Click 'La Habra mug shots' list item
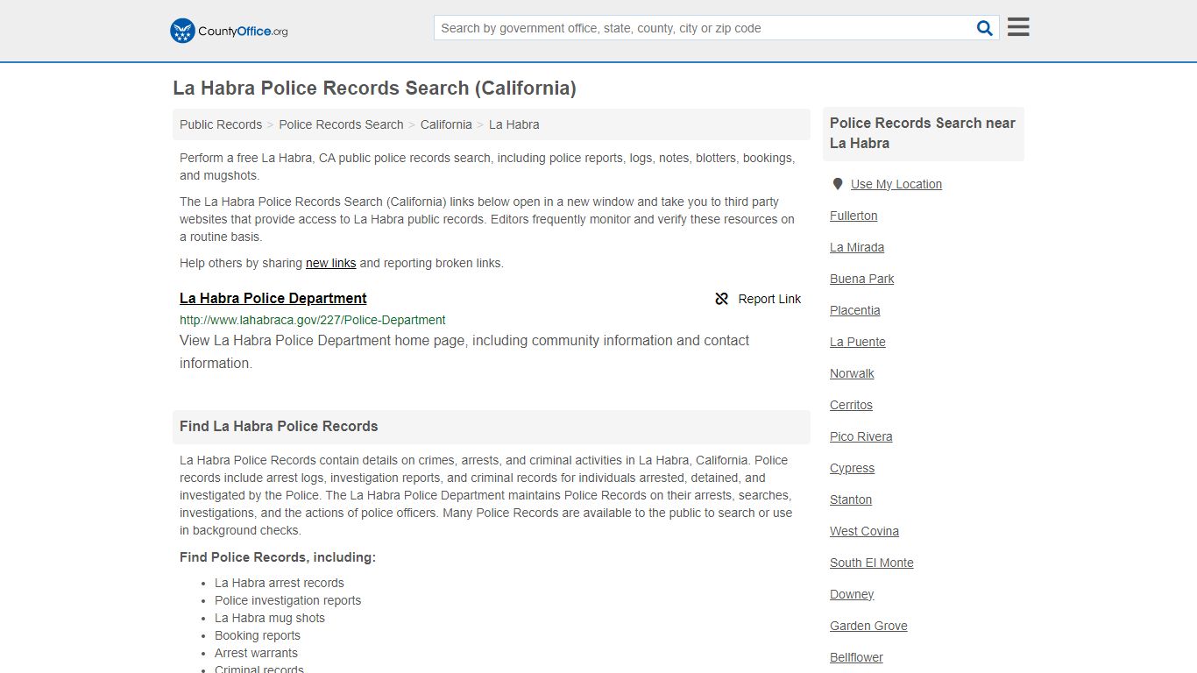Image resolution: width=1197 pixels, height=673 pixels. pyautogui.click(x=270, y=618)
